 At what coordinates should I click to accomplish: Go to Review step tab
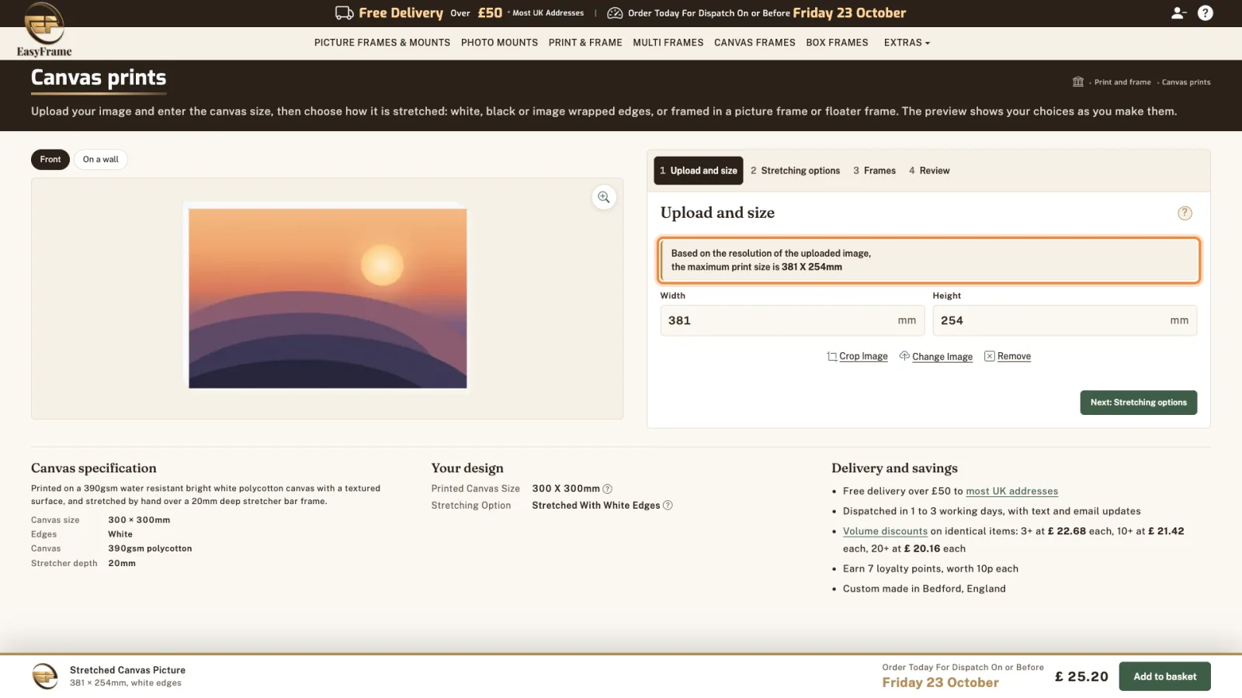(x=929, y=171)
